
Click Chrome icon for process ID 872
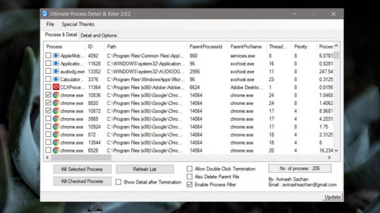56,135
